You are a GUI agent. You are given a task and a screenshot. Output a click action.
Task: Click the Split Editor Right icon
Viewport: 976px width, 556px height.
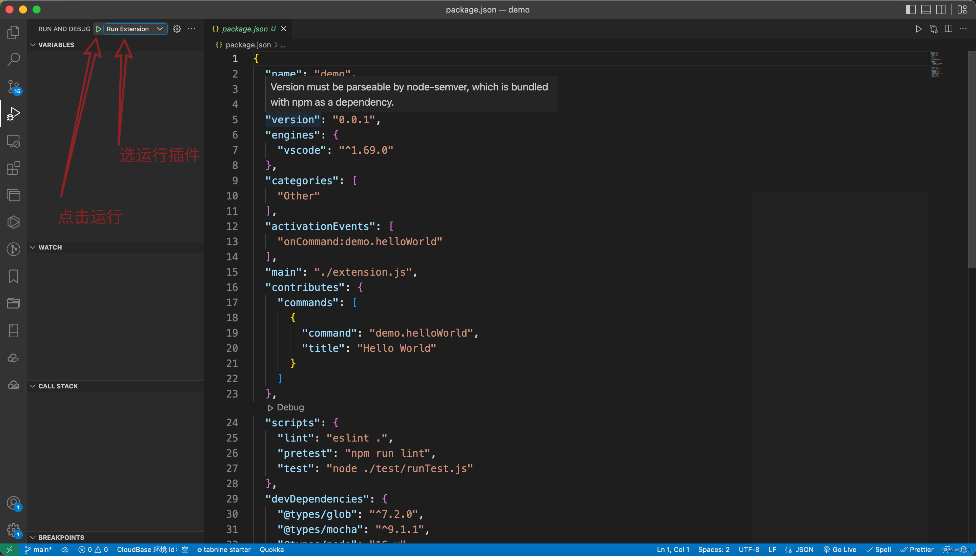[949, 29]
